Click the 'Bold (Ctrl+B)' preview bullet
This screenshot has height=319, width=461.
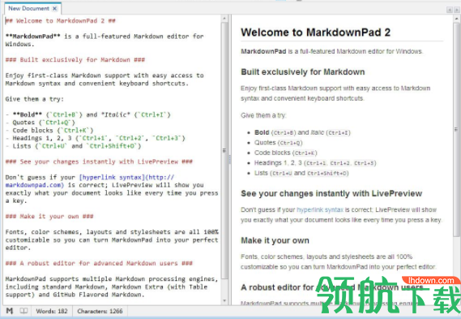302,132
